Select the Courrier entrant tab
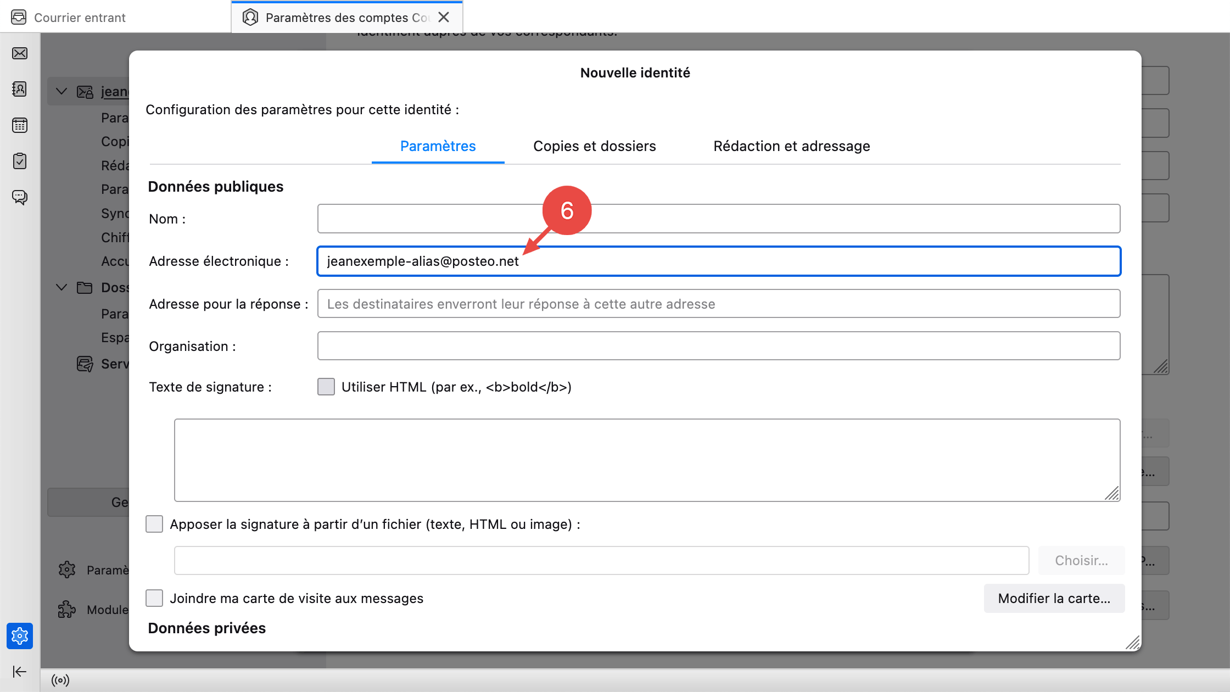 pyautogui.click(x=80, y=18)
